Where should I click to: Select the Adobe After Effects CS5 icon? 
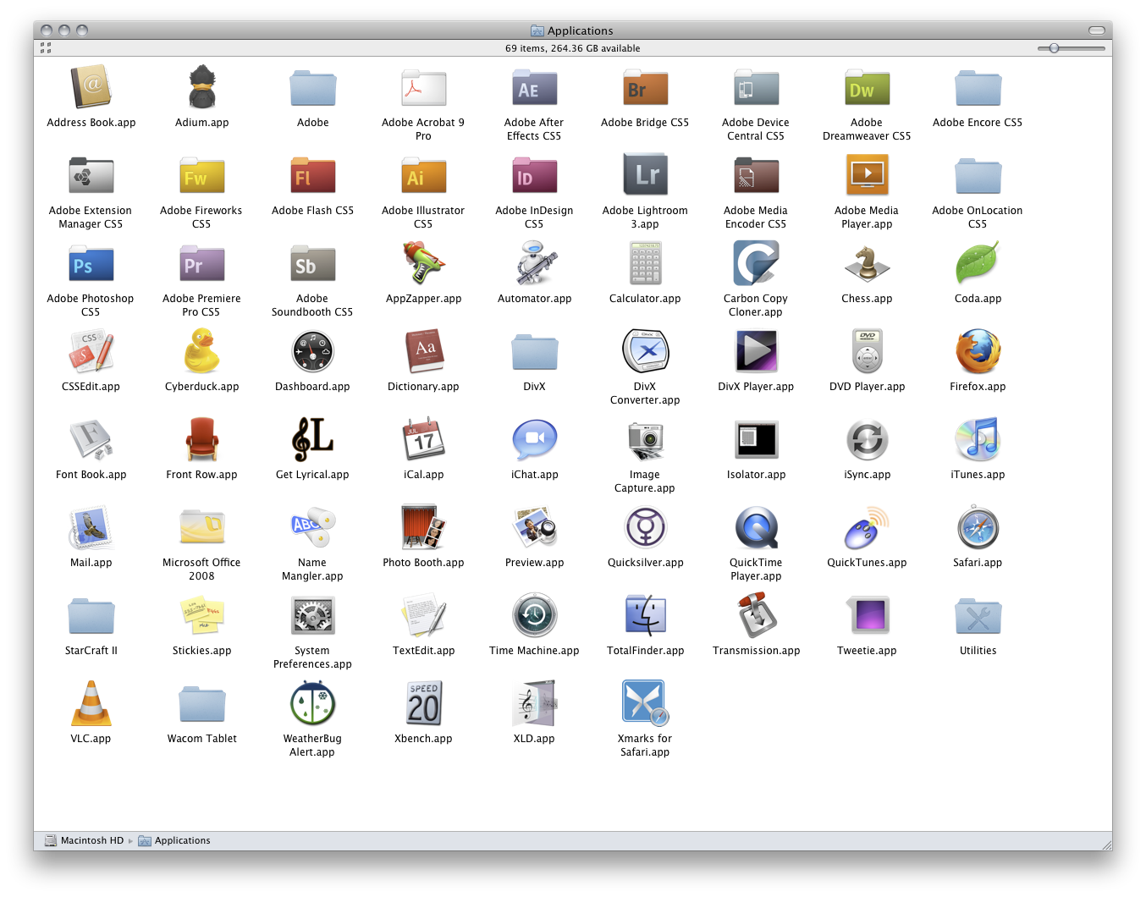534,89
